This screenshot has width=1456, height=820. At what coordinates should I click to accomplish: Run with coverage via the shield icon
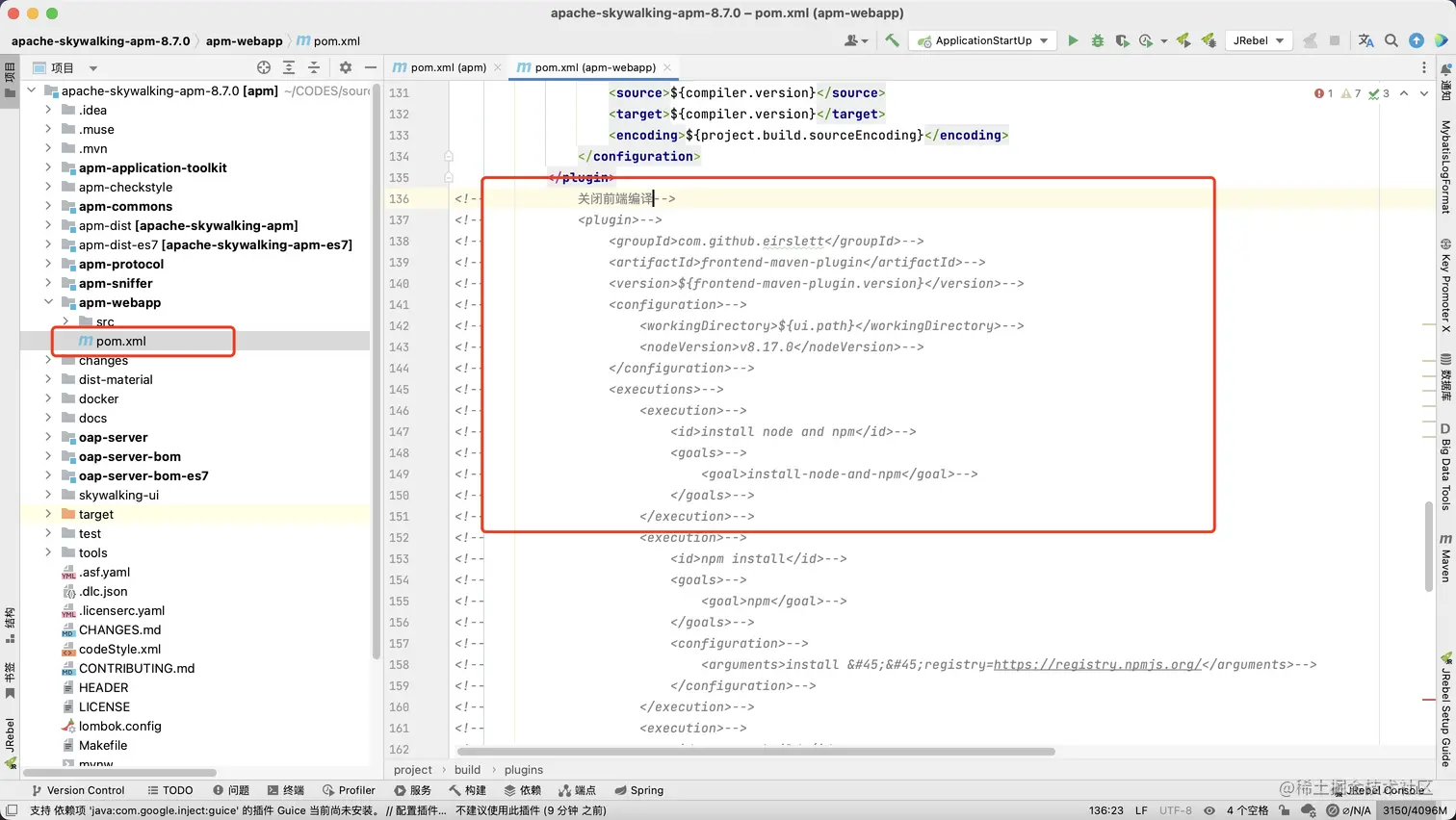(x=1122, y=40)
